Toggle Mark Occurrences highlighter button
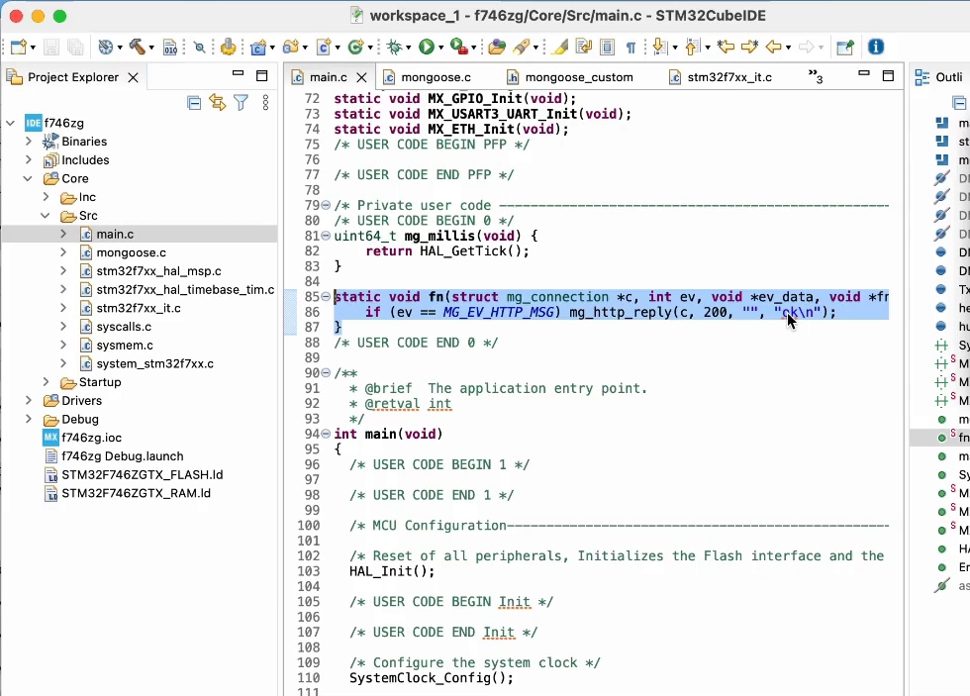970x696 pixels. (x=560, y=47)
